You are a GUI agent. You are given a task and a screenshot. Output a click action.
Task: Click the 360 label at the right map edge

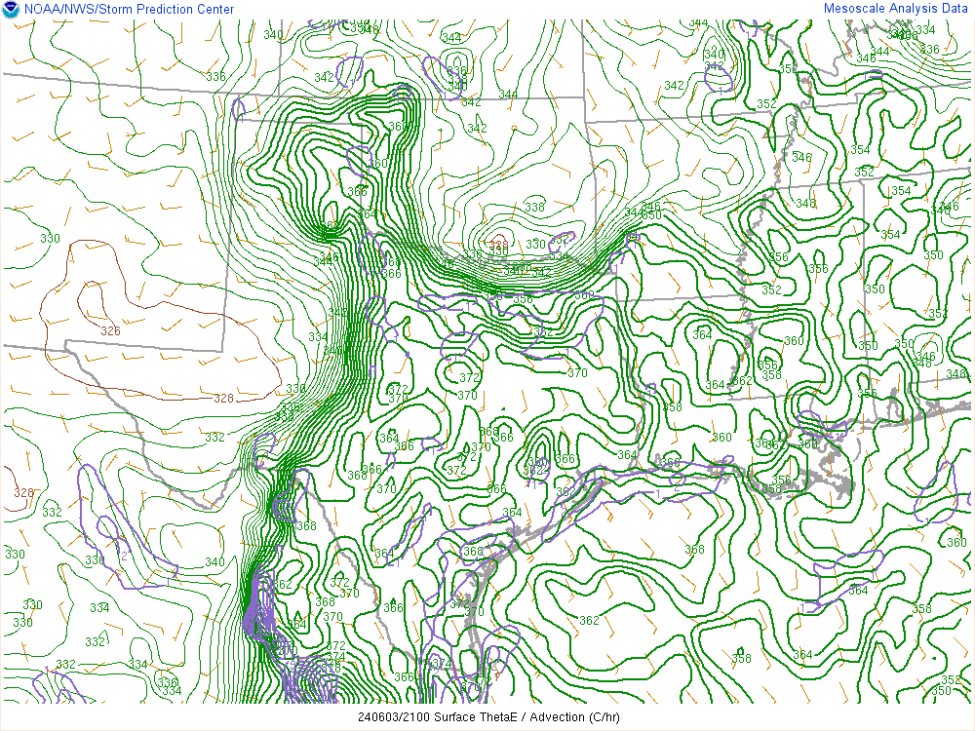click(956, 543)
